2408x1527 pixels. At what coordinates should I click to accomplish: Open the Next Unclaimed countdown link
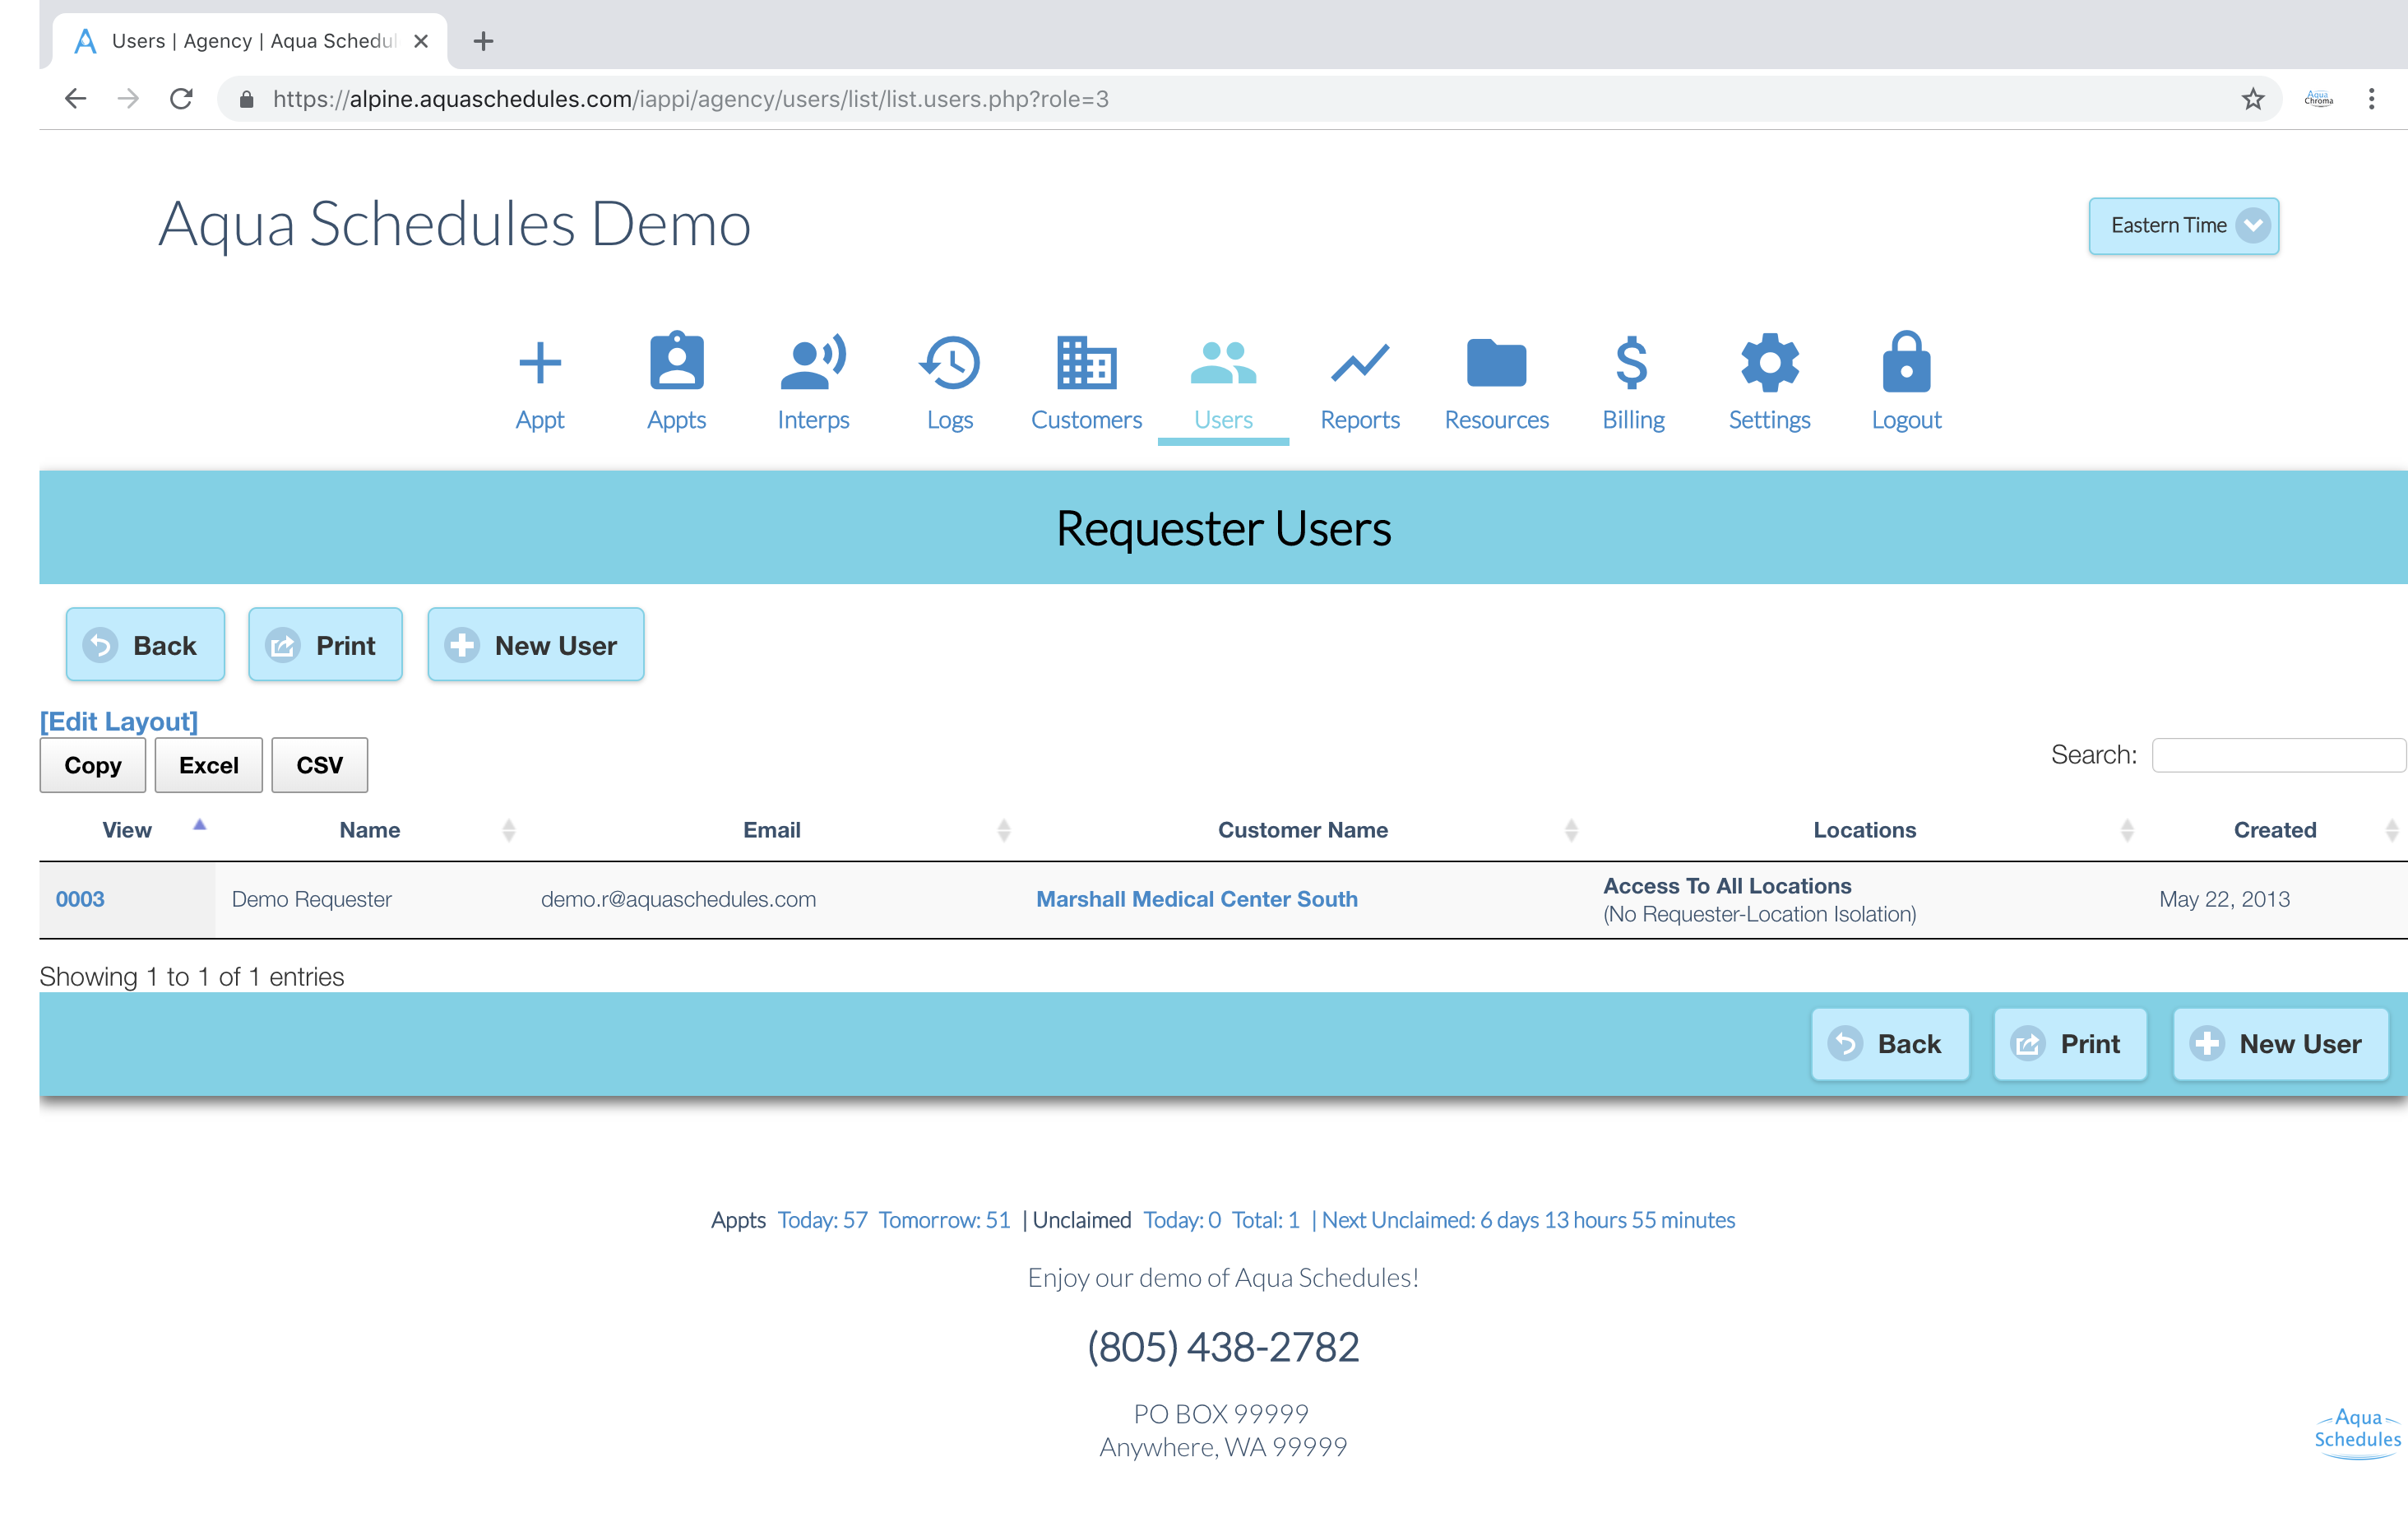(1528, 1220)
